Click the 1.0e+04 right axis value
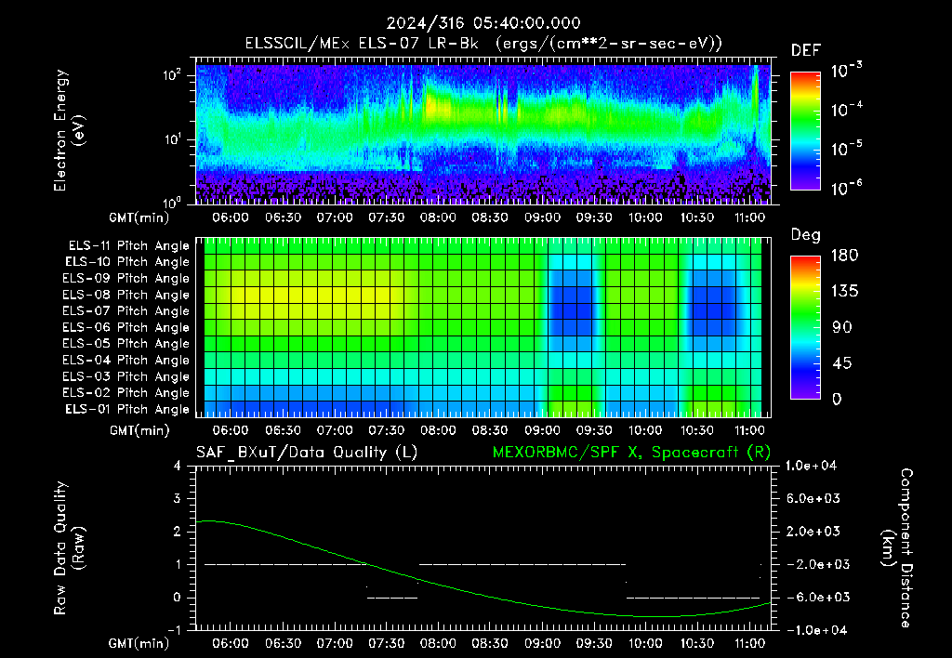Screen dimensions: 952x658 (811, 466)
